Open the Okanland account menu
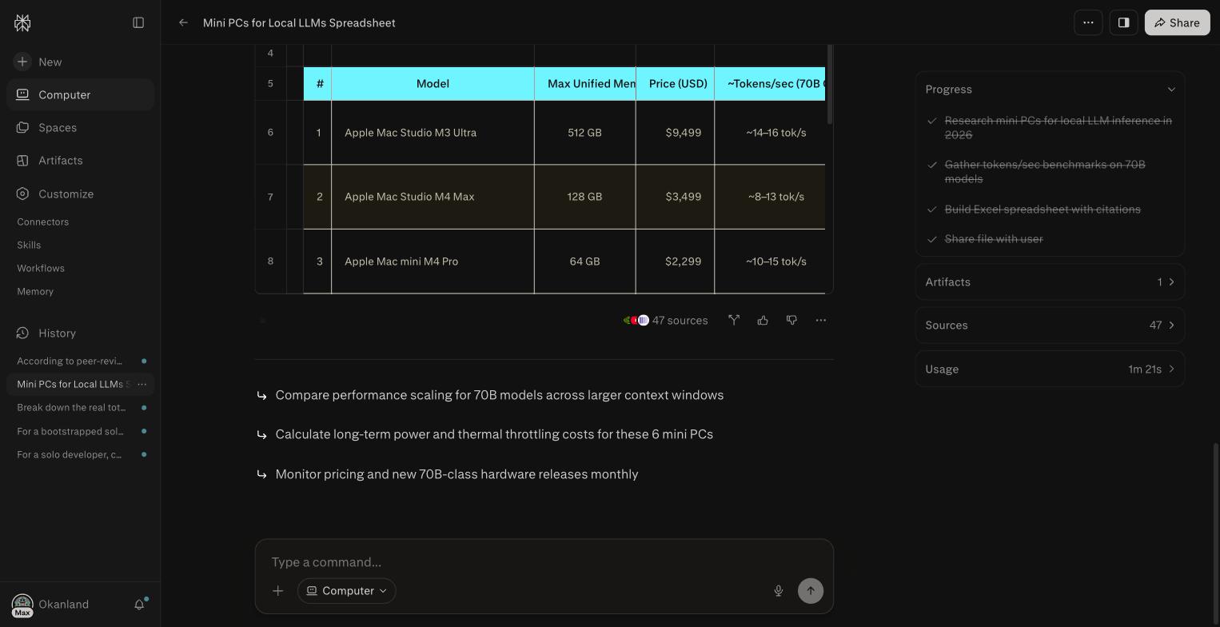The width and height of the screenshot is (1220, 627). tap(51, 605)
